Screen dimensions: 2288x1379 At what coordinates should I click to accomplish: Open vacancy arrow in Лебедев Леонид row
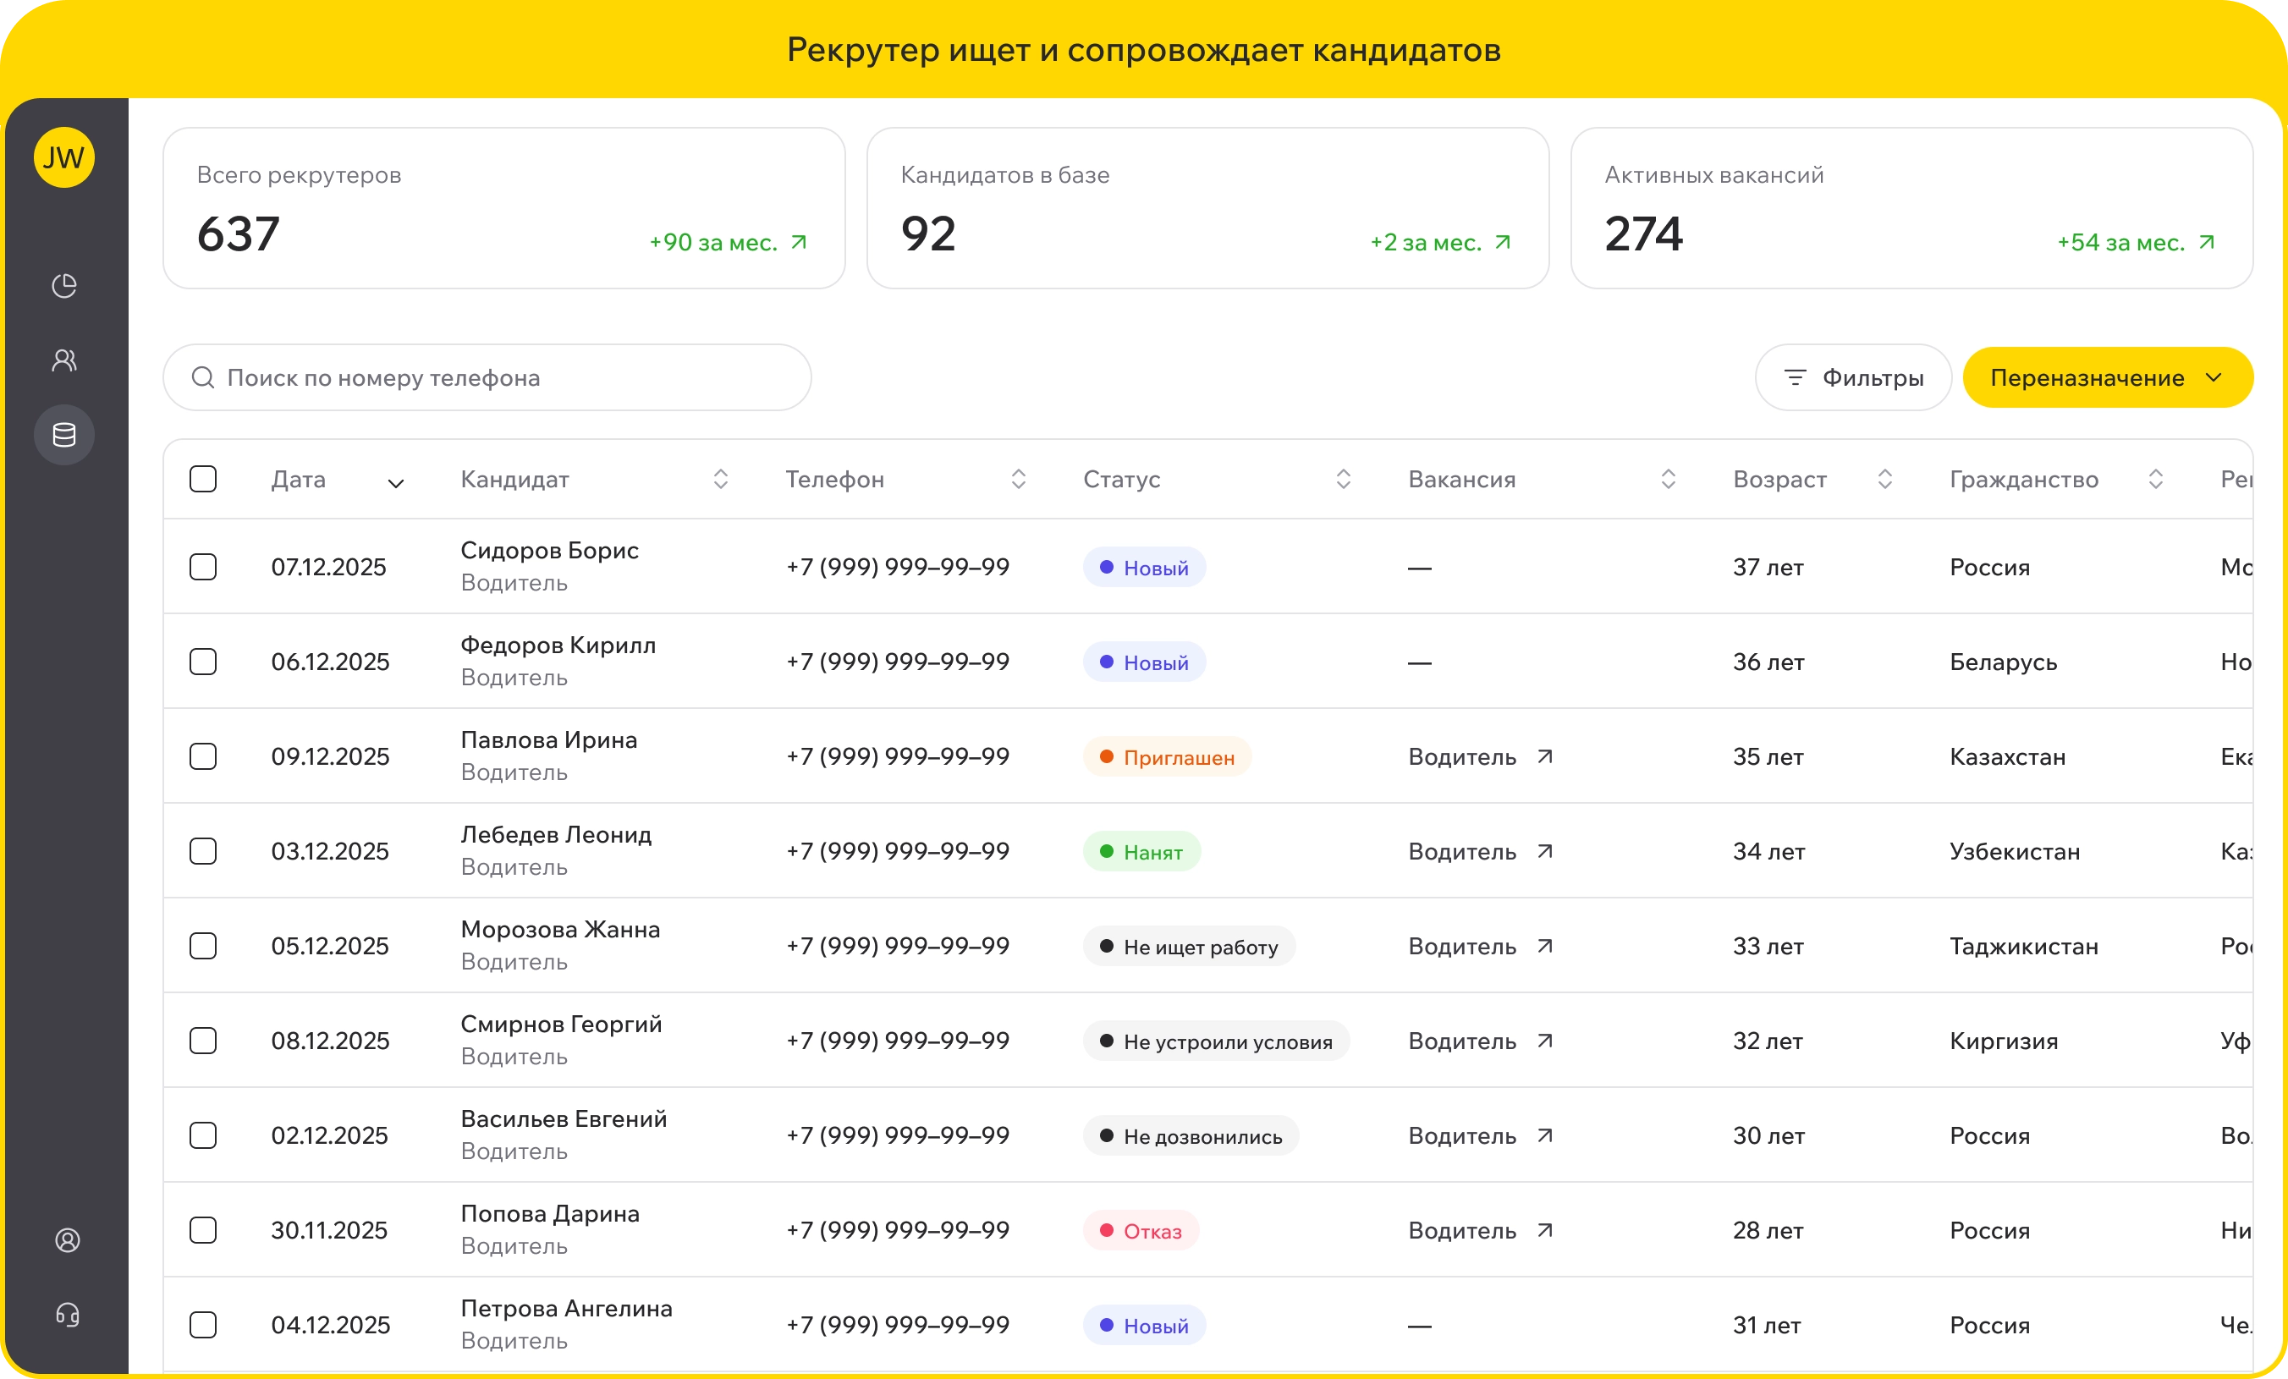pyautogui.click(x=1545, y=850)
